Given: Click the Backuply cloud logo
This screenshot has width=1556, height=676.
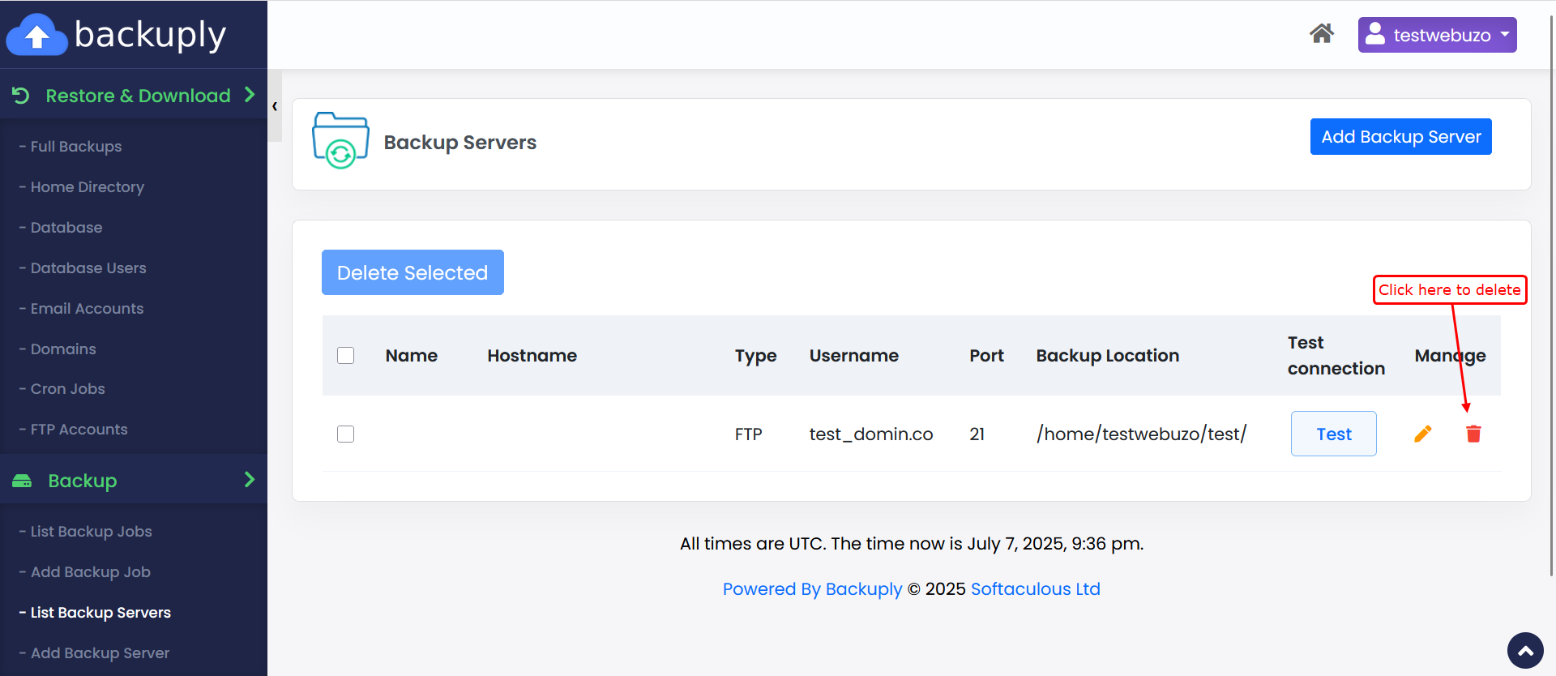Looking at the screenshot, I should pyautogui.click(x=36, y=35).
